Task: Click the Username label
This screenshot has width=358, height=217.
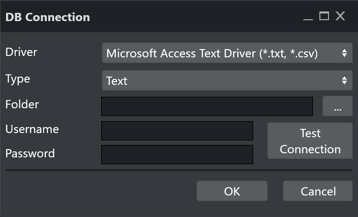Action: click(32, 129)
